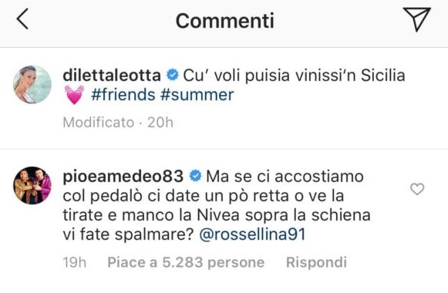The height and width of the screenshot is (293, 448).
Task: Open the dilettaleotta username link
Action: [x=112, y=76]
